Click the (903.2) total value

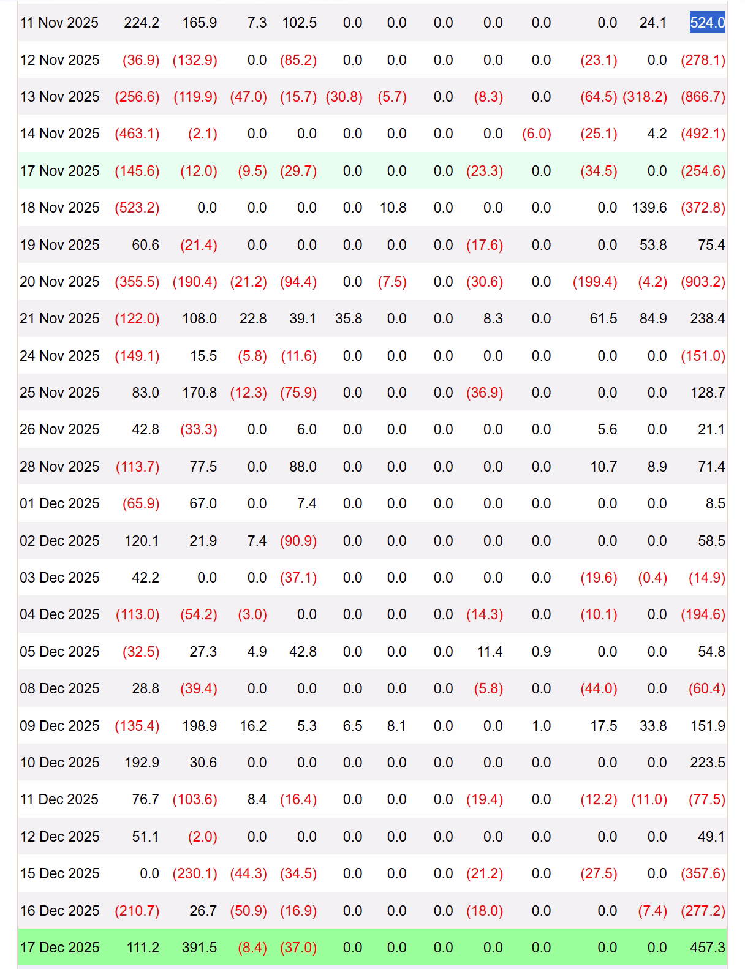(703, 282)
